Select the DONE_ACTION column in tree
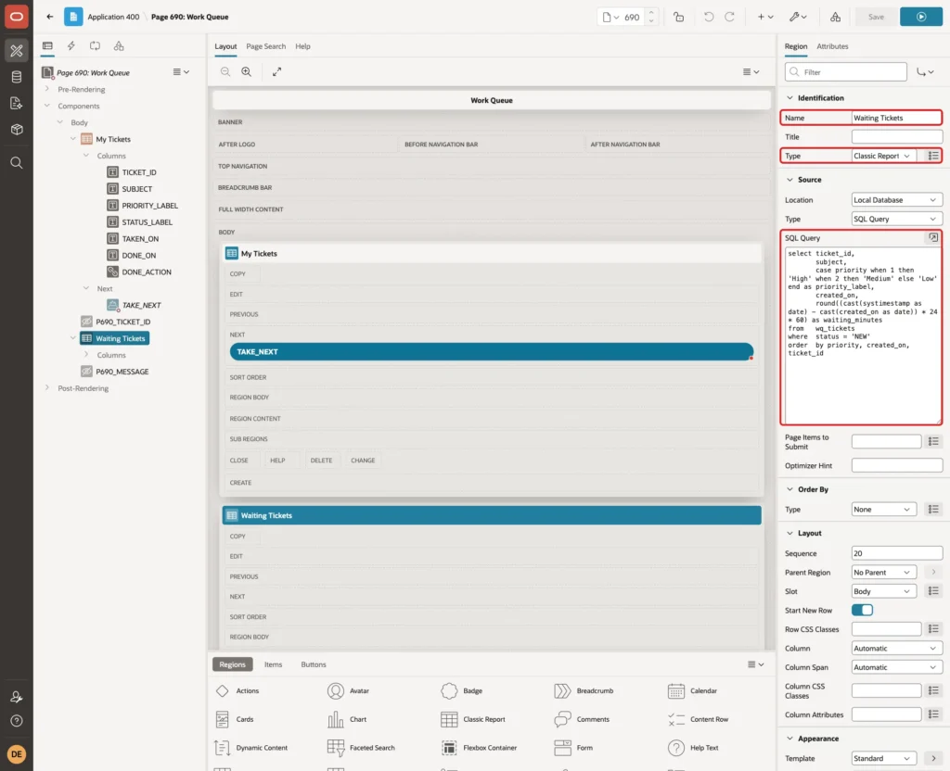Image resolution: width=950 pixels, height=771 pixels. pyautogui.click(x=146, y=272)
